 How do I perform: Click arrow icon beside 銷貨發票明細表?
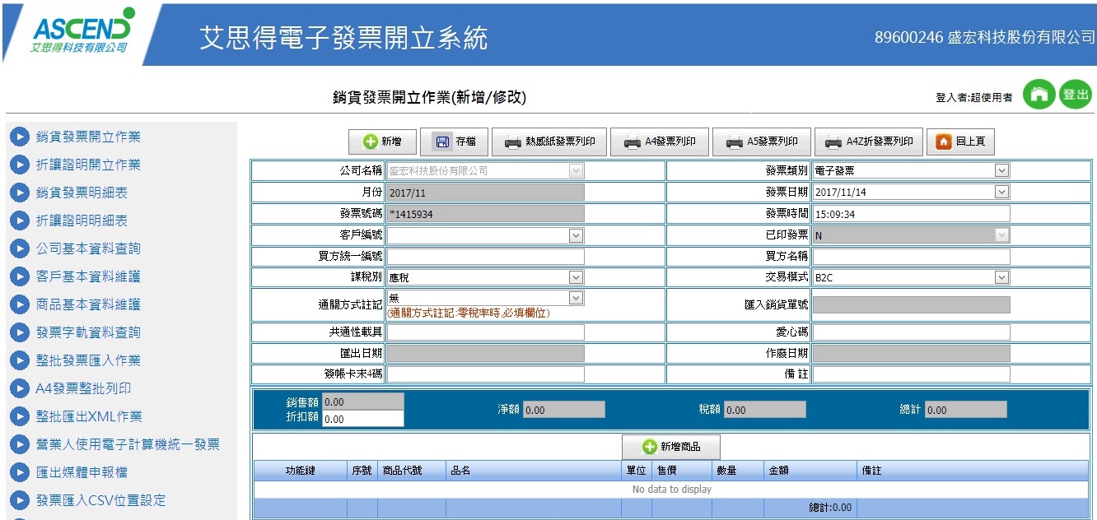[19, 193]
